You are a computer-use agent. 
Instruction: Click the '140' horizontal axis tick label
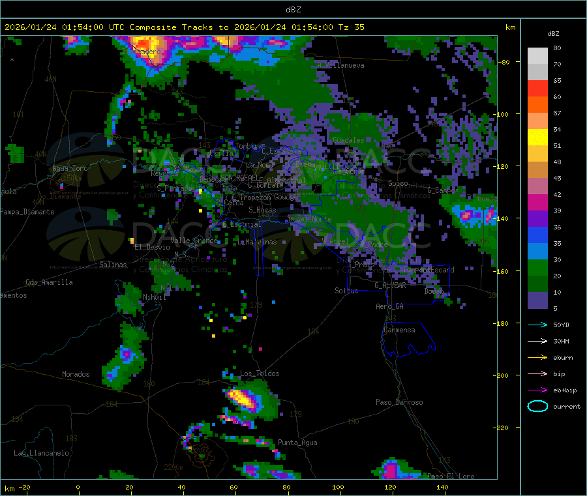pos(442,487)
